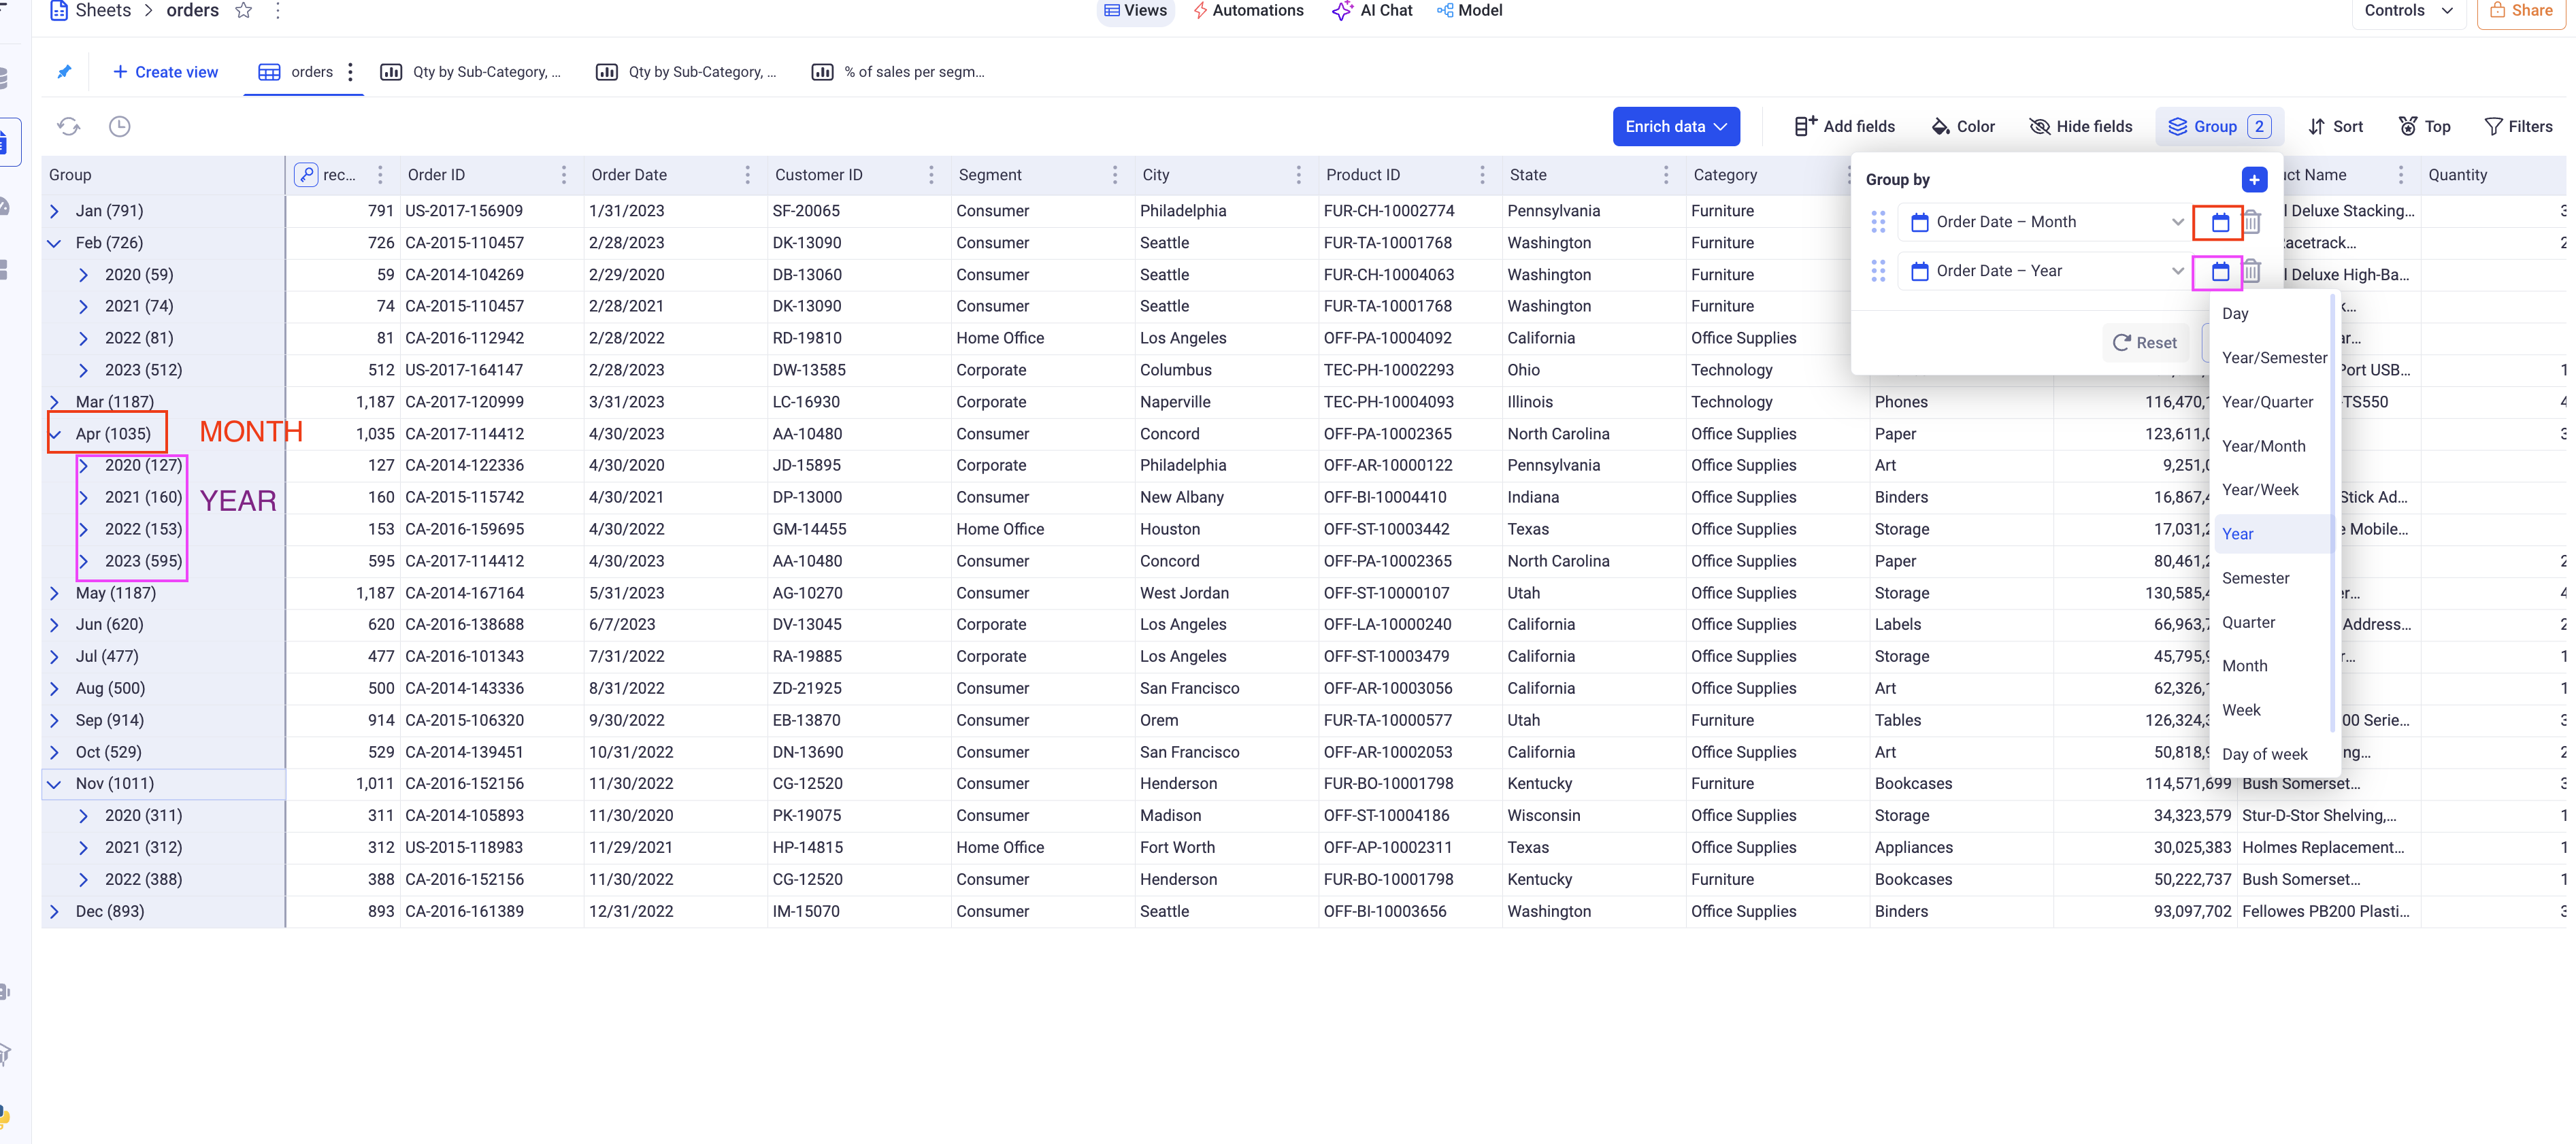The width and height of the screenshot is (2576, 1144).
Task: Open calendar icon for Order Date – Year
Action: click(2220, 271)
